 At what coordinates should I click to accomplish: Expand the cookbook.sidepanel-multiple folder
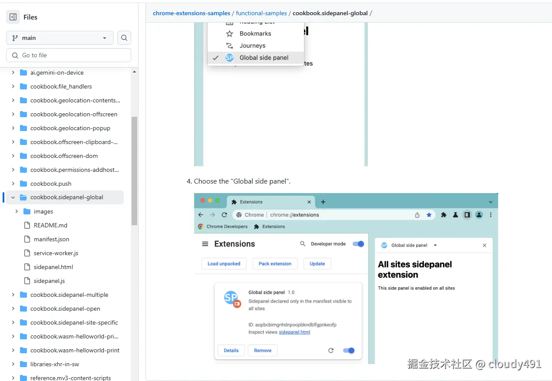[13, 295]
